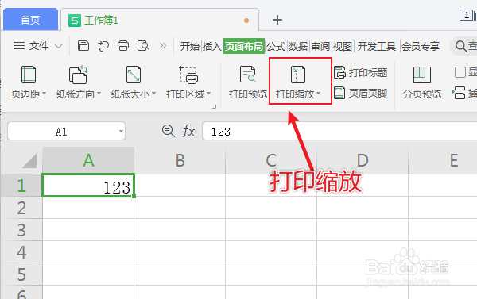Open the 开始 ribbon tab

[189, 47]
